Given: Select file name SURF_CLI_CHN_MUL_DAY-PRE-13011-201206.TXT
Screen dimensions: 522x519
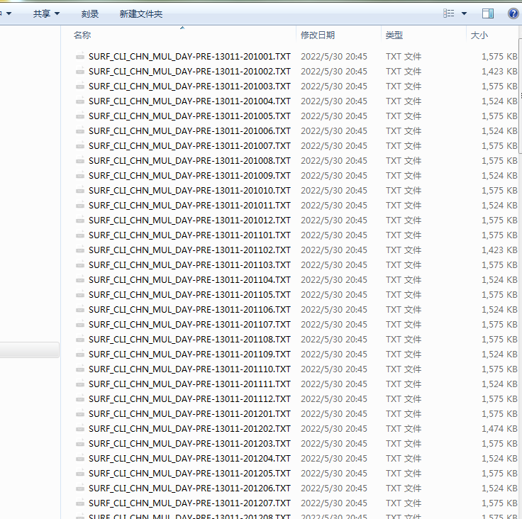Looking at the screenshot, I should [189, 489].
